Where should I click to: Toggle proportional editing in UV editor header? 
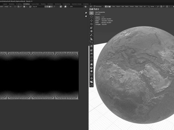pyautogui.click(x=24, y=6)
